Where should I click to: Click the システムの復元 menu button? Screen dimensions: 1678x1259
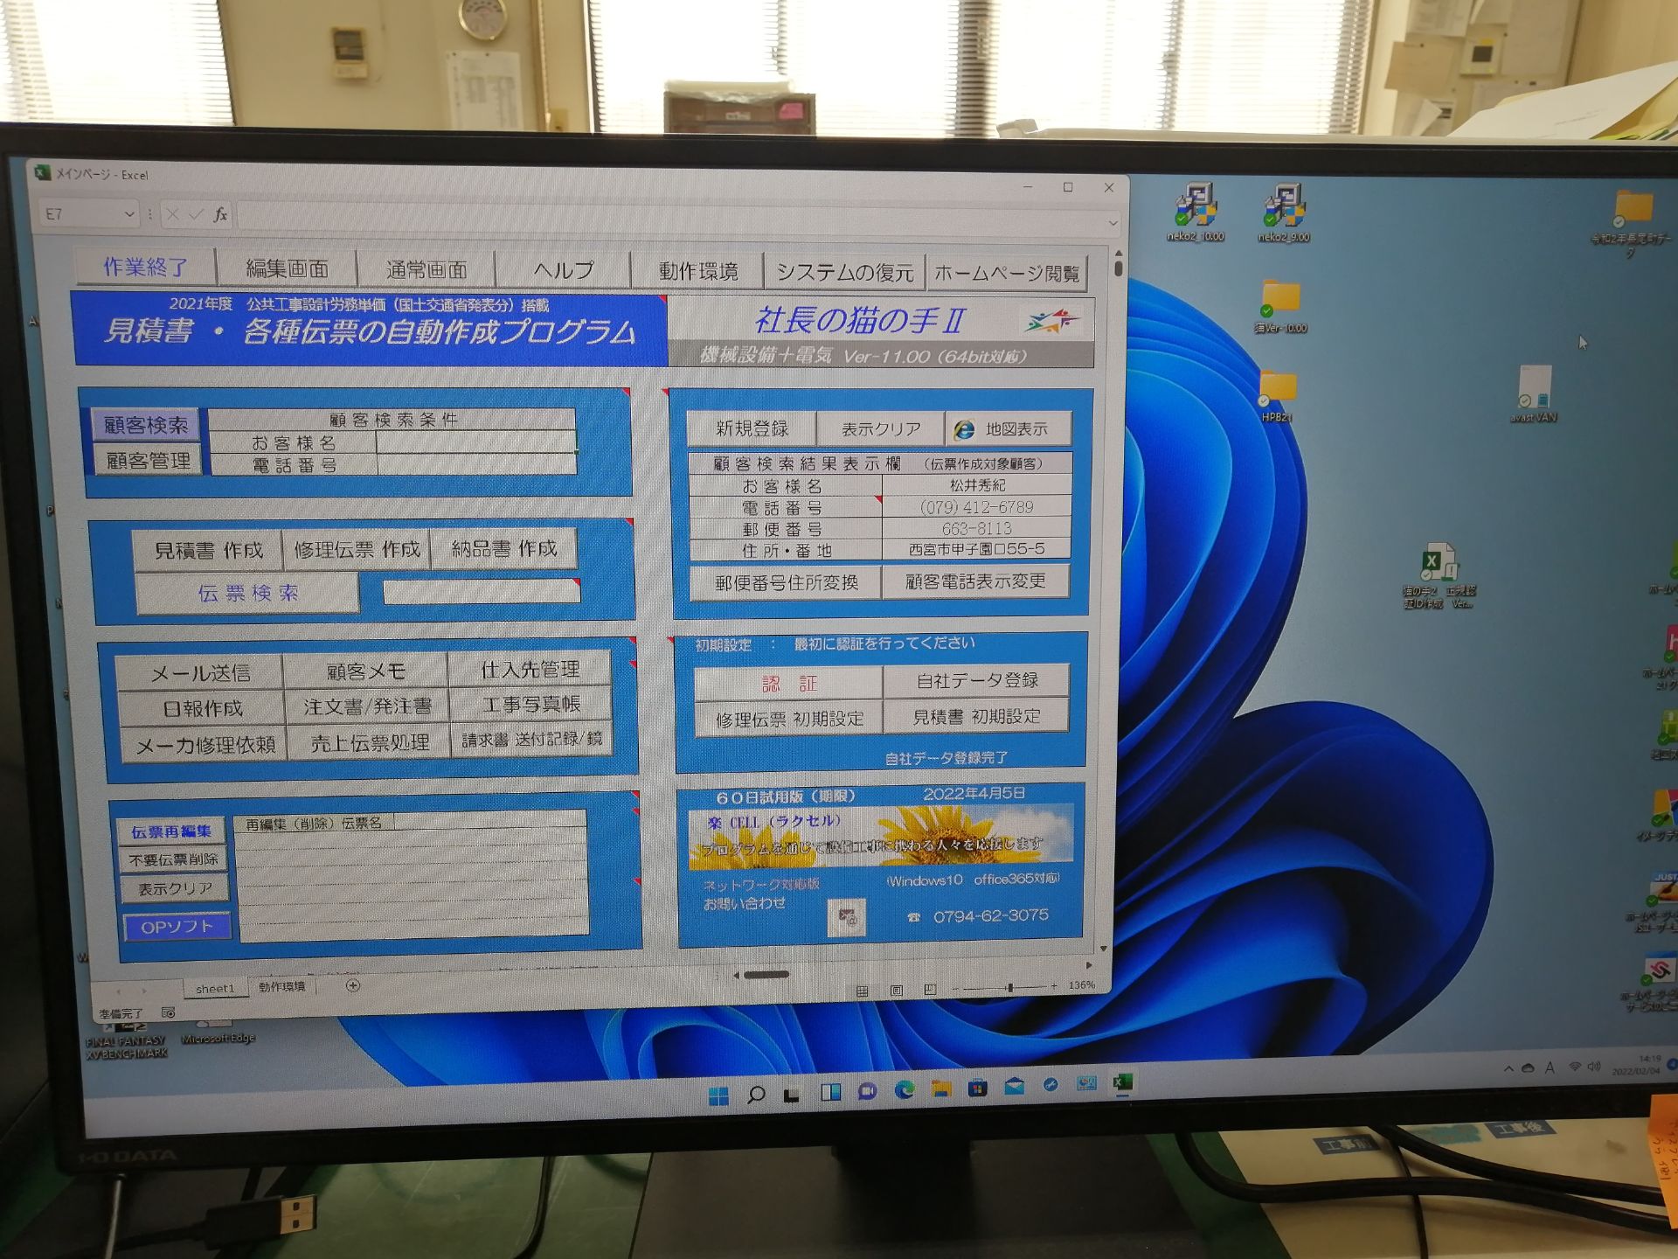click(x=845, y=272)
